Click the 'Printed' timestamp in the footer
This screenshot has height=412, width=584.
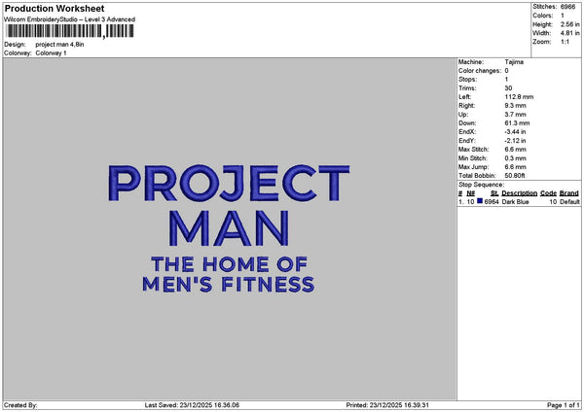tap(387, 405)
